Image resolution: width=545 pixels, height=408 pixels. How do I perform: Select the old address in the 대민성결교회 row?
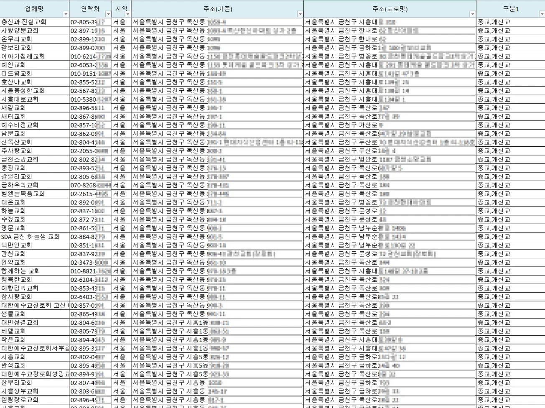(x=218, y=322)
